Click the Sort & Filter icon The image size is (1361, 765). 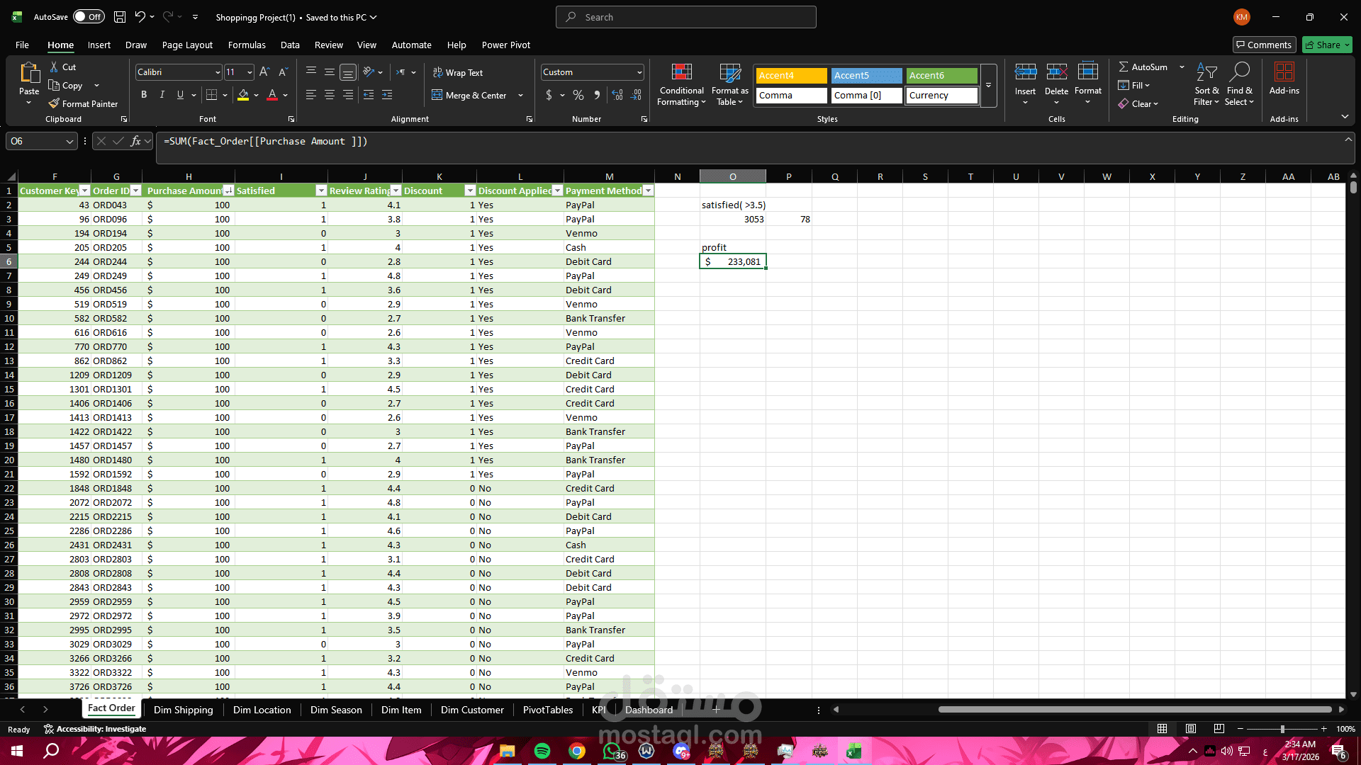pos(1206,73)
